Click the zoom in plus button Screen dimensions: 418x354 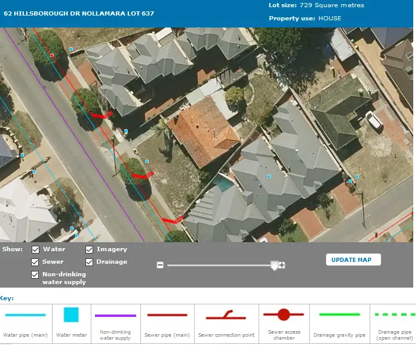click(282, 265)
